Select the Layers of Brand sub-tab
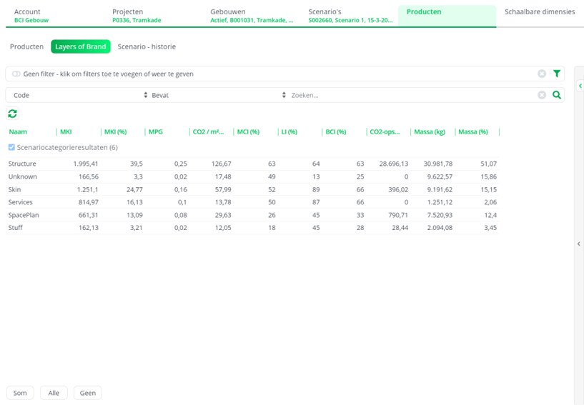The height and width of the screenshot is (405, 584). coord(81,46)
